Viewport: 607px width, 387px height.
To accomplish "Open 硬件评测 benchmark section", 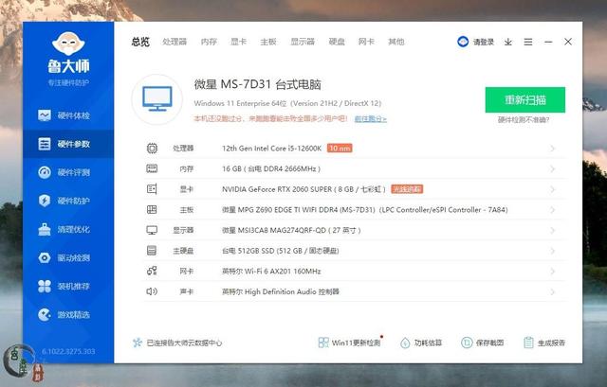I will [64, 172].
